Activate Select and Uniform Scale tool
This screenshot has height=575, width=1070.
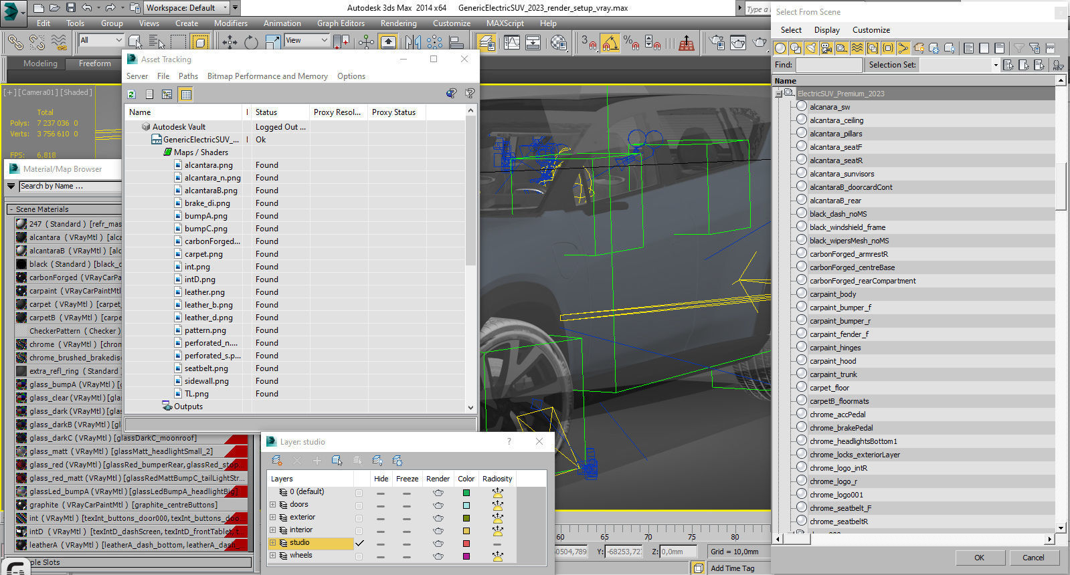272,42
